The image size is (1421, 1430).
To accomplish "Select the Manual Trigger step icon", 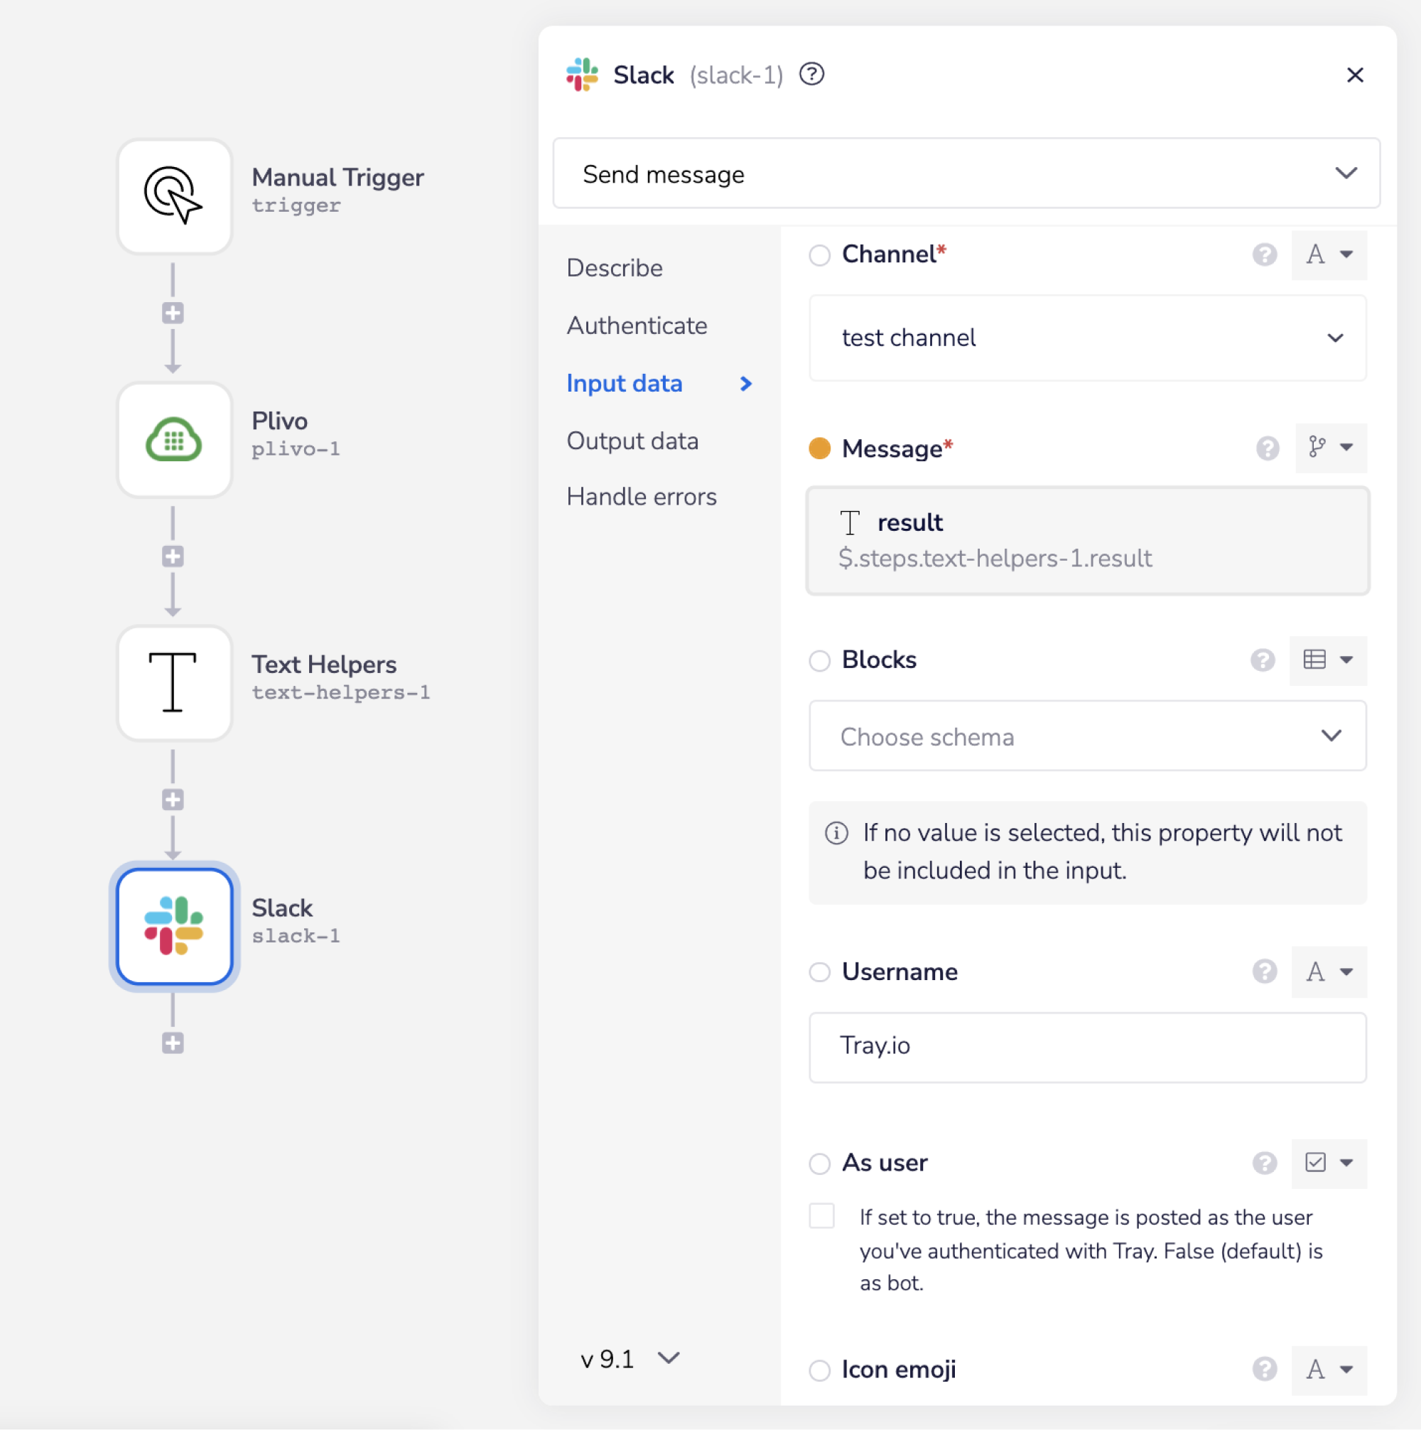I will coord(175,196).
